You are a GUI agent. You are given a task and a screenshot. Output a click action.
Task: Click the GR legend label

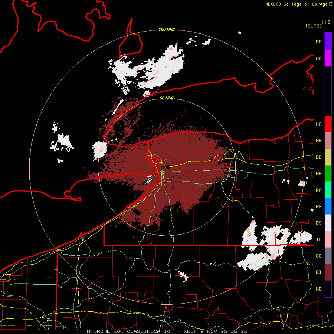pyautogui.click(x=318, y=141)
